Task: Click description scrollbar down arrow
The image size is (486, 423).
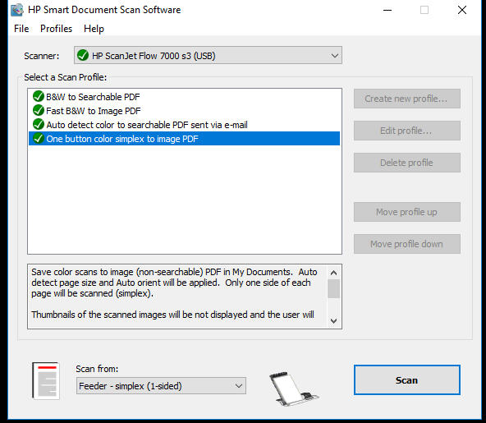Action: pos(333,320)
